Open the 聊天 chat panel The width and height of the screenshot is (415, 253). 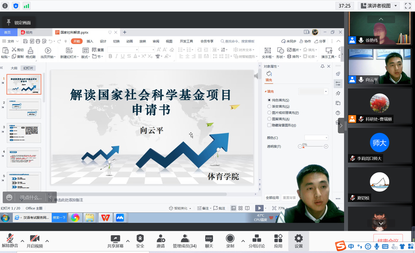[x=209, y=241]
